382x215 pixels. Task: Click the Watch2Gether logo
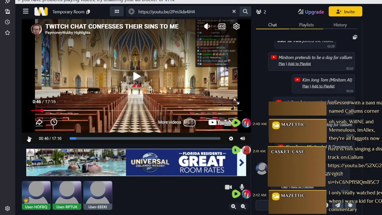[41, 12]
